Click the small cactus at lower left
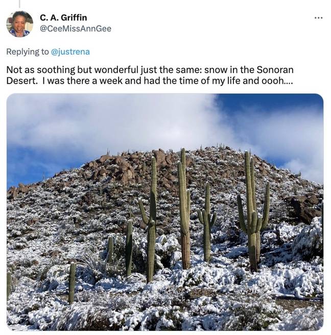The height and width of the screenshot is (335, 331). (x=72, y=282)
